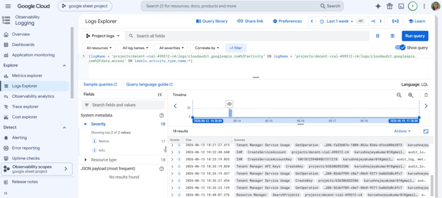Click the timeline eye marker icon
This screenshot has width=442, height=198.
tap(229, 104)
